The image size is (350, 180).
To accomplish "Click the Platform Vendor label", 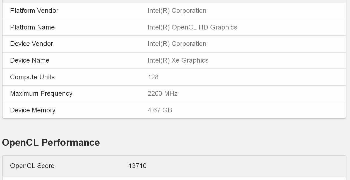I will [x=34, y=11].
